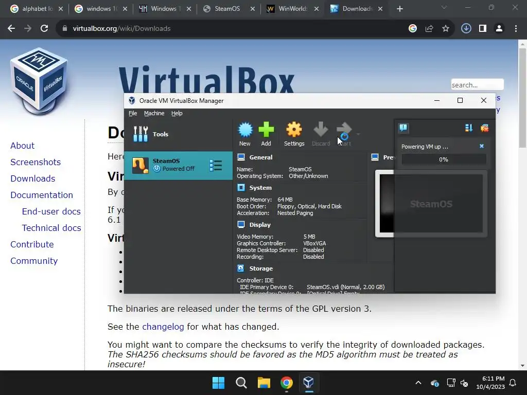
Task: Open the Community sidebar link
Action: pos(34,261)
